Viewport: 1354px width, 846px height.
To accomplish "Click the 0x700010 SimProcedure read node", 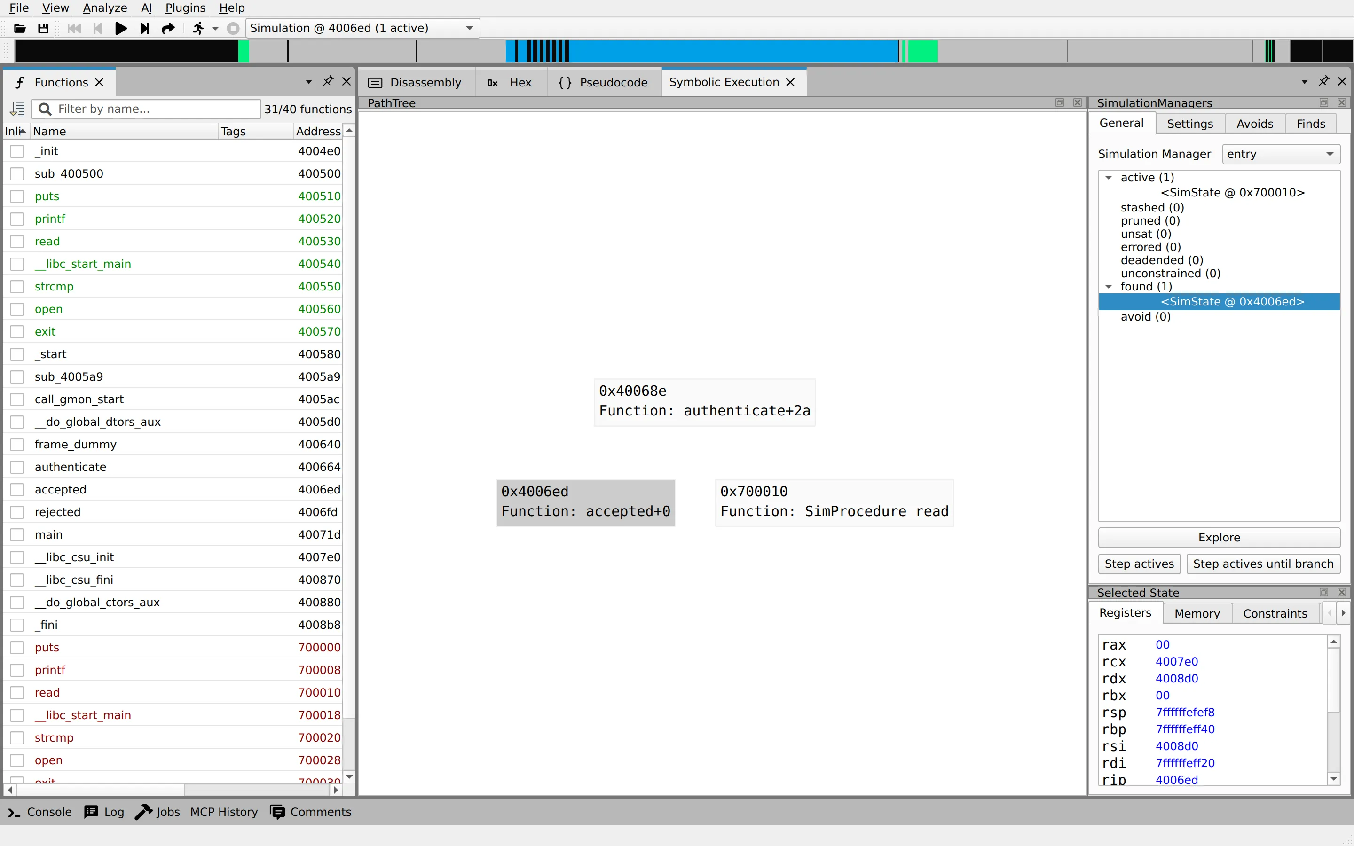I will point(834,502).
